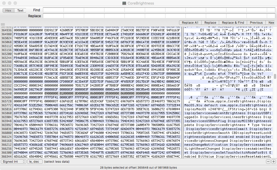277x170 pixels.
Task: Click the Find input field
Action: 159,10
